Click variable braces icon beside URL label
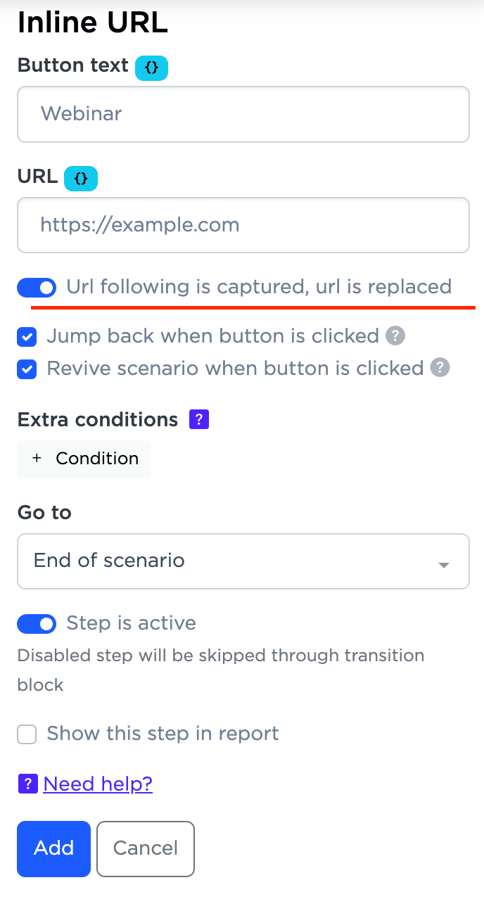The width and height of the screenshot is (484, 899). [81, 179]
